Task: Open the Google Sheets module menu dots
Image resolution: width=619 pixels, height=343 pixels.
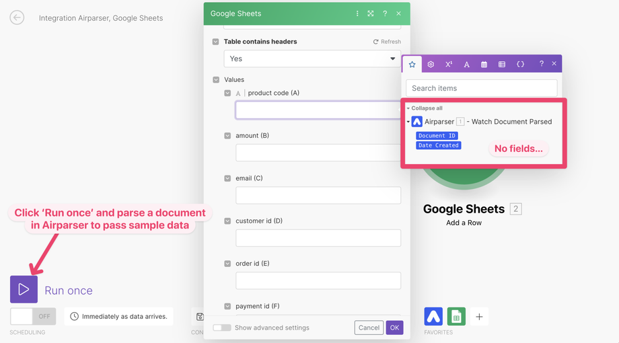Action: point(357,13)
